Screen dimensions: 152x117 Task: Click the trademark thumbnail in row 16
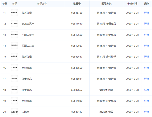[14, 68]
